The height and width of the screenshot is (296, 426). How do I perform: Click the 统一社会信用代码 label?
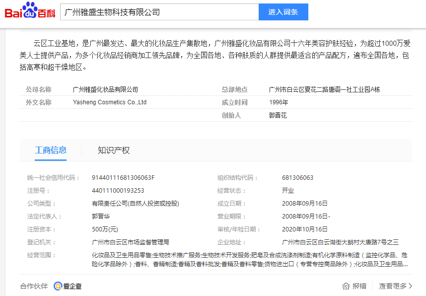(53, 178)
